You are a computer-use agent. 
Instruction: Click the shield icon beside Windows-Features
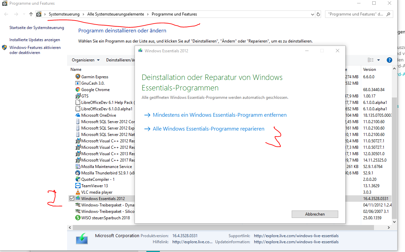(4, 48)
